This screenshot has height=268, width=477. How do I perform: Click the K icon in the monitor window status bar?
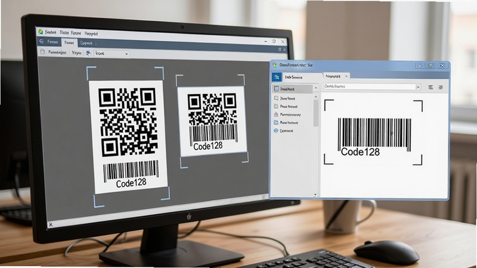coord(51,225)
